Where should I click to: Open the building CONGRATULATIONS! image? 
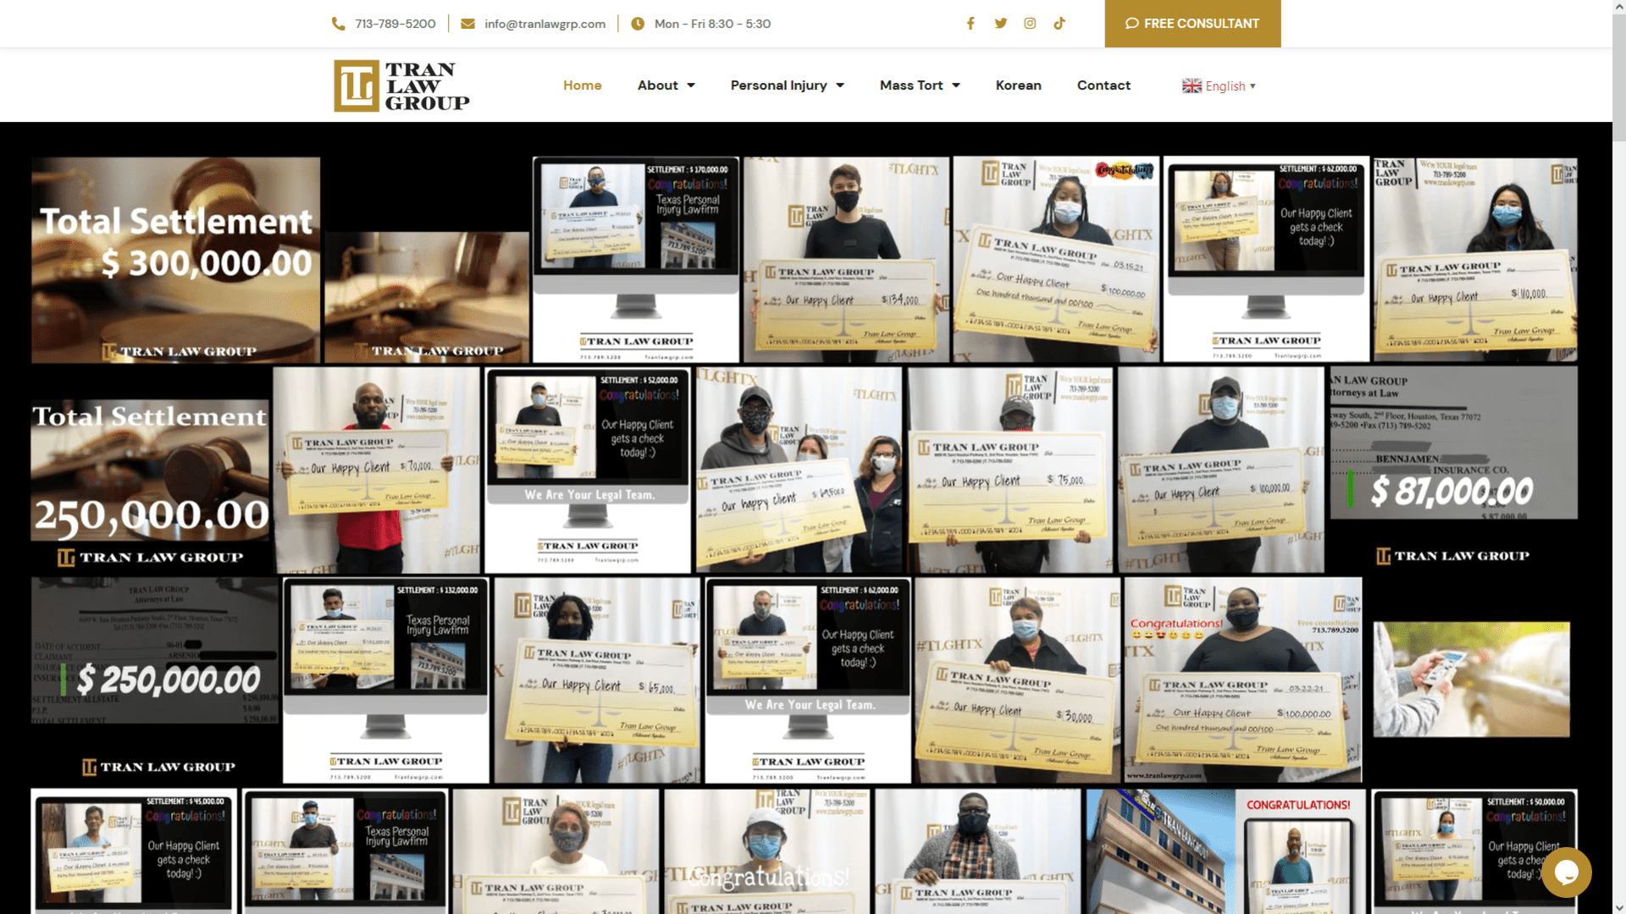tap(1225, 851)
